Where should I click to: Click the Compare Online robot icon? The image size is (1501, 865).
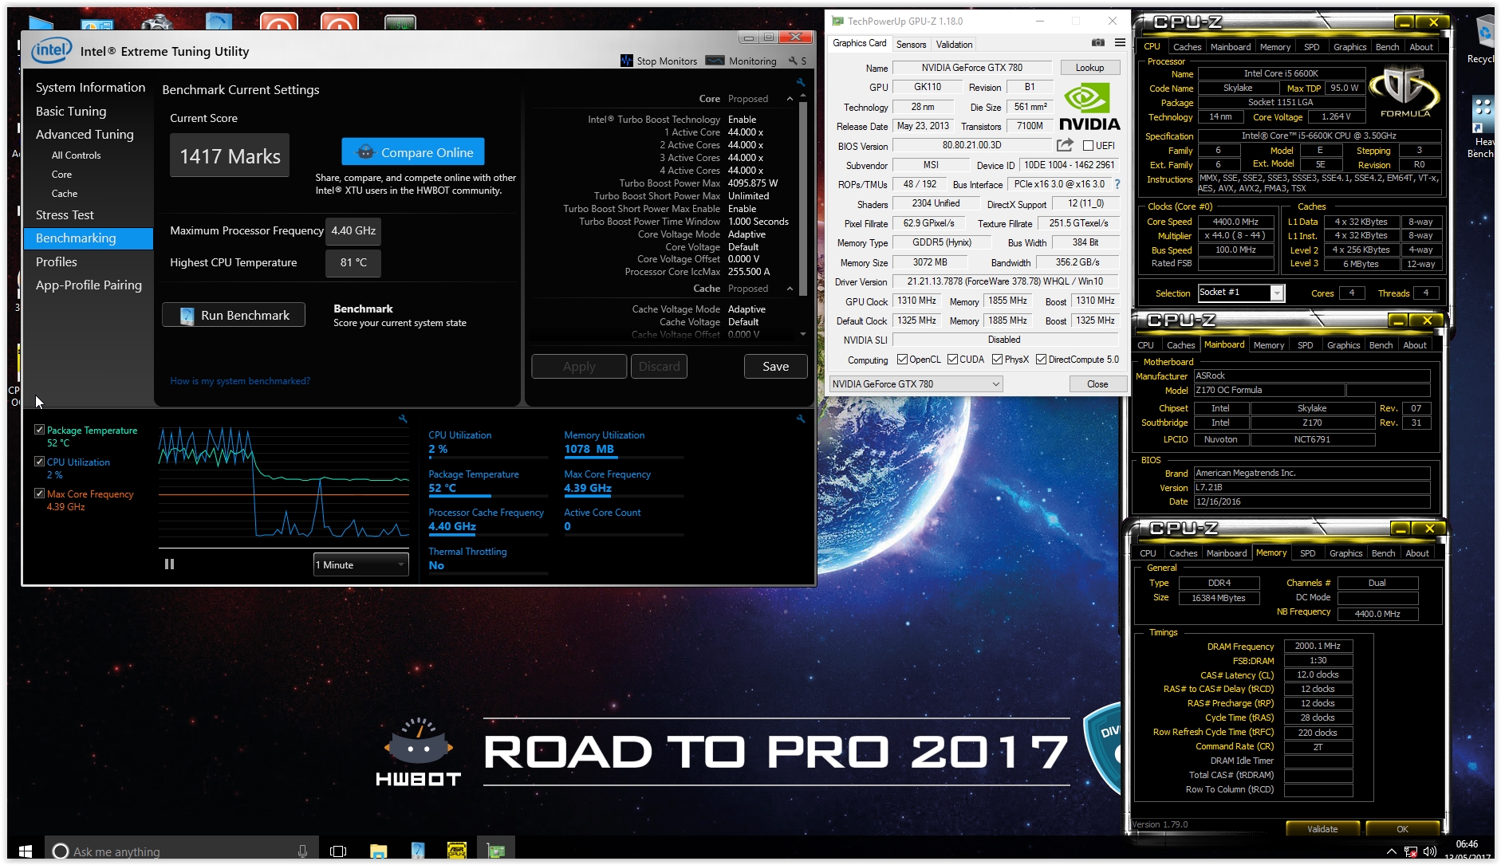coord(365,151)
